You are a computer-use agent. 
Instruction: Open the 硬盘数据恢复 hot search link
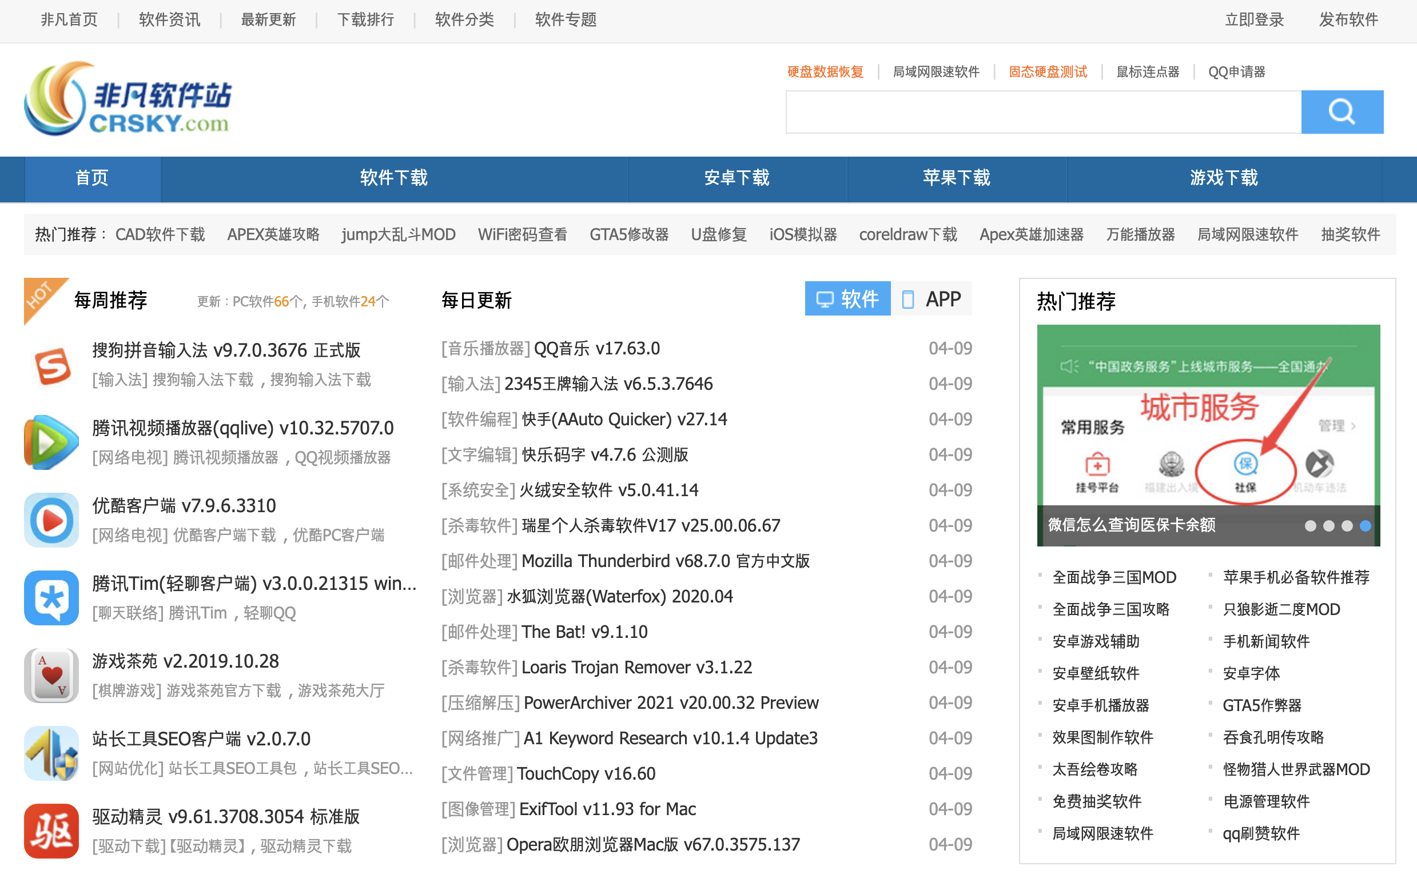click(825, 72)
